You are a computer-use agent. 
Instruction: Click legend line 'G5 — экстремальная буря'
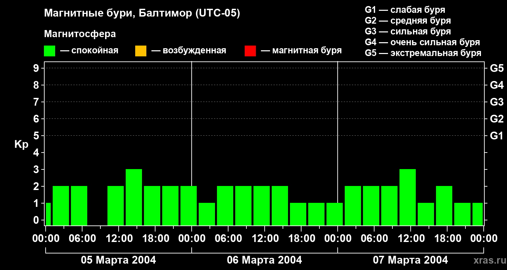tap(423, 53)
